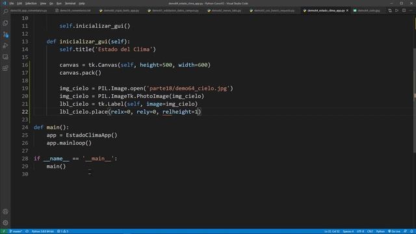Click 'tk.Label' on line 21
The image size is (416, 234).
tap(110, 104)
